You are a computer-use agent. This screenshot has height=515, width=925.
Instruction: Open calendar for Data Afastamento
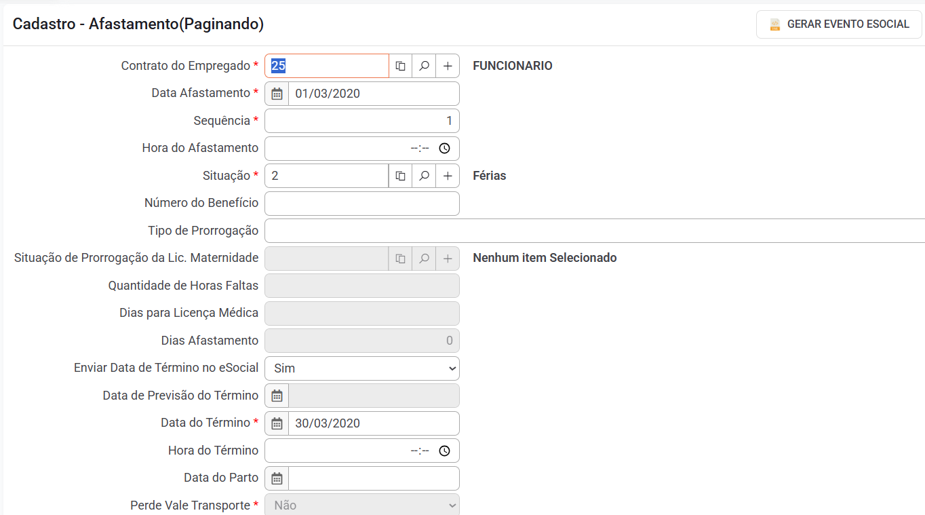[x=277, y=94]
